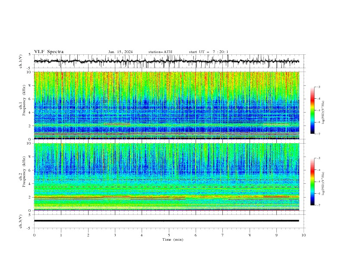
Task: Select the date "Jan. 15, 2024"
Action: [x=120, y=52]
